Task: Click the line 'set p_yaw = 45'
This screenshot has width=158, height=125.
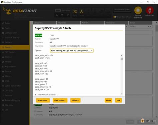Action: 41,79
